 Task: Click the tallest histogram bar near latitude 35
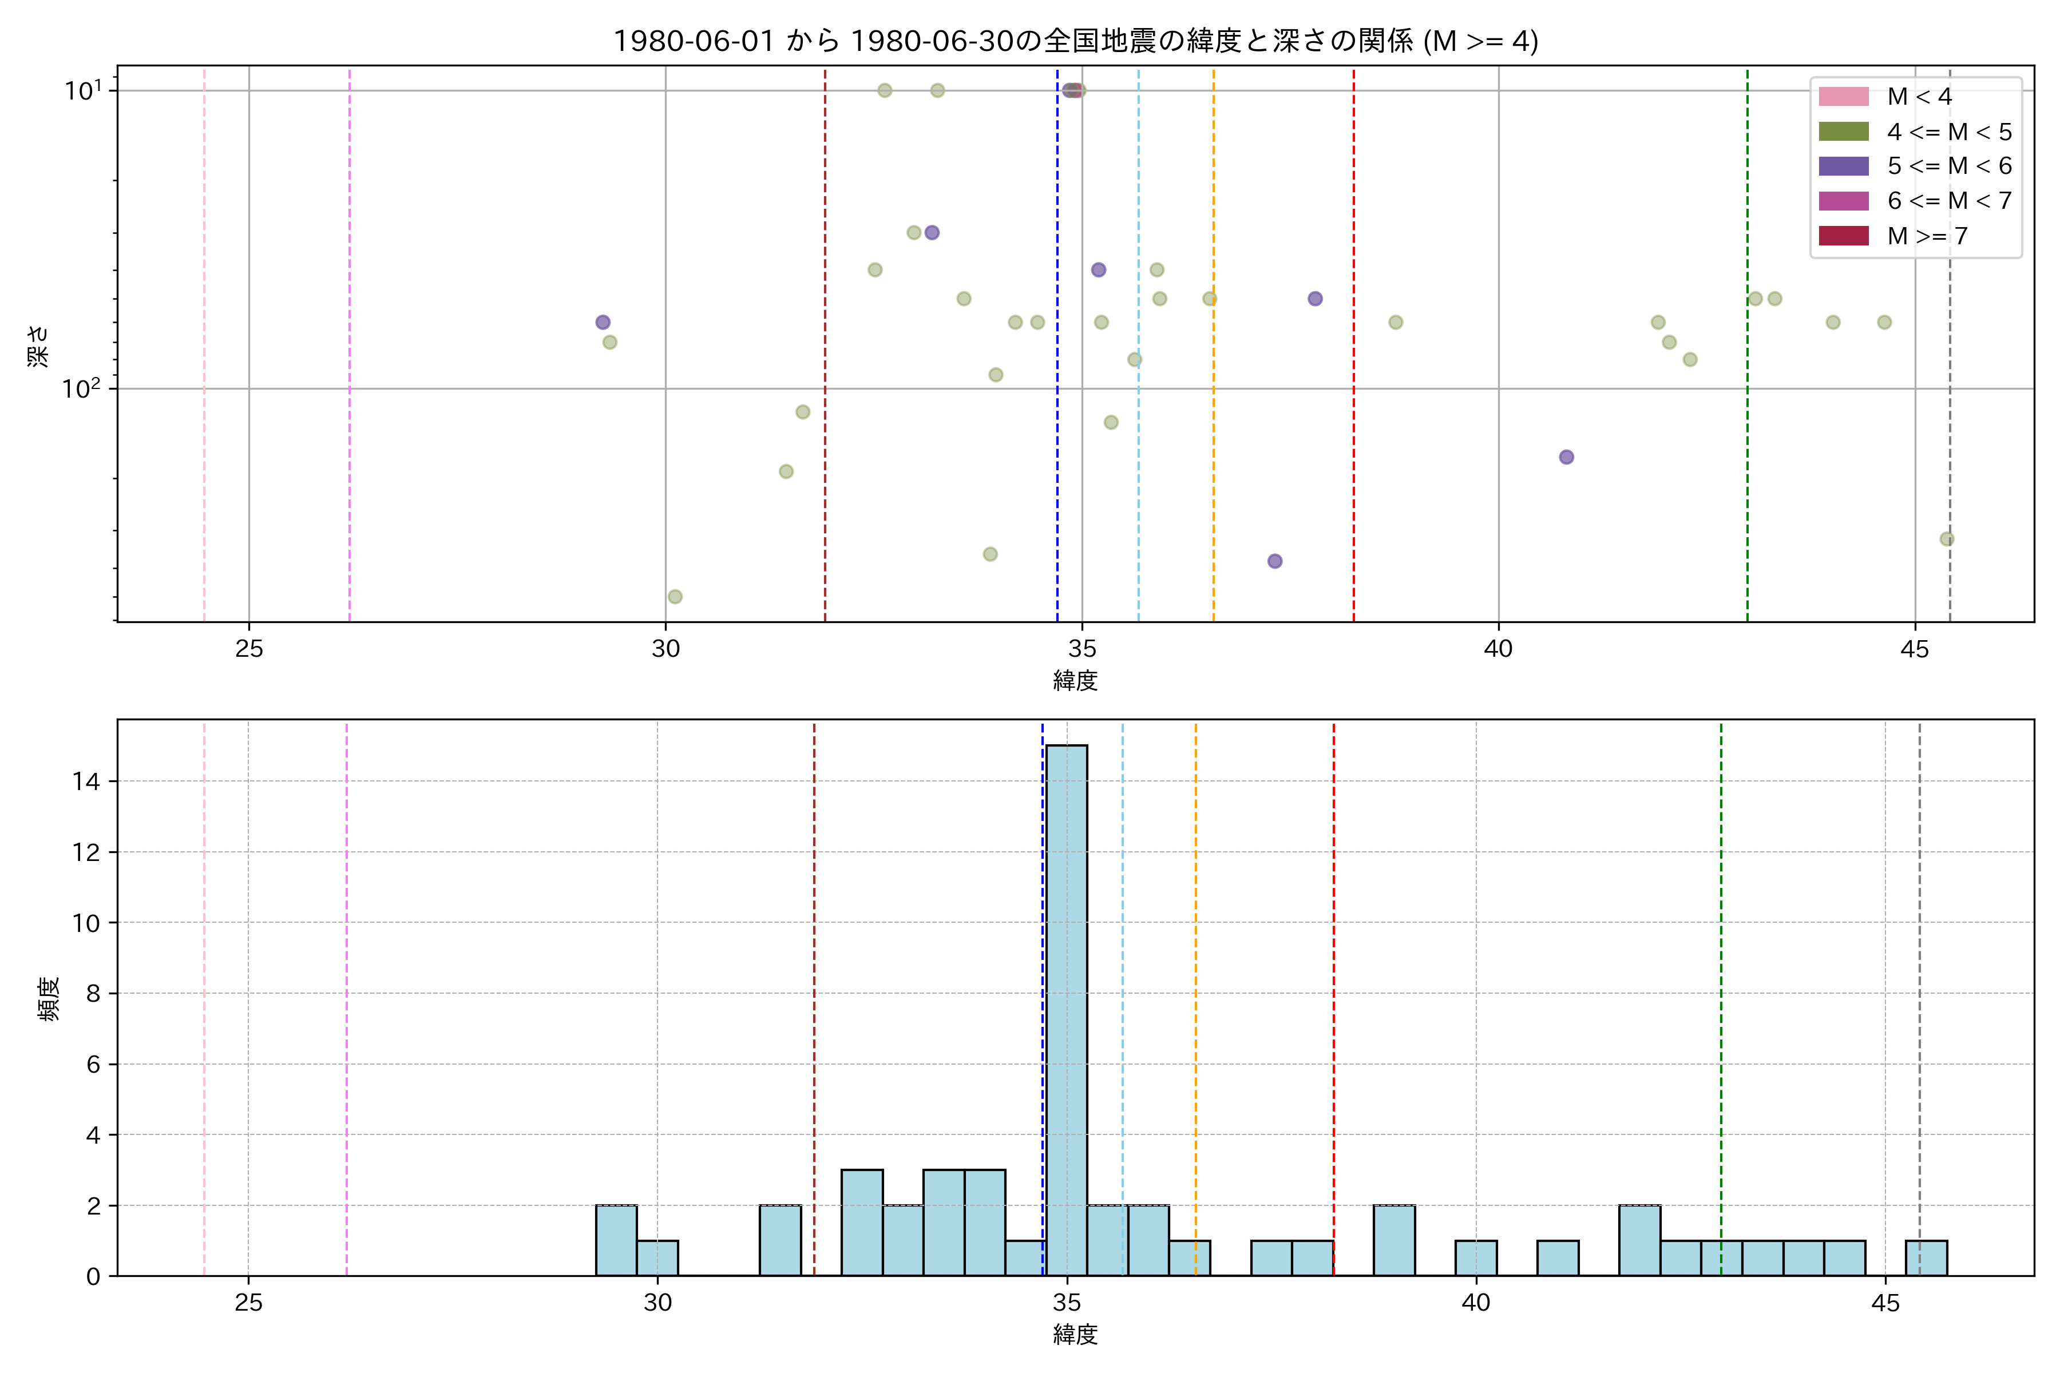coord(1066,1007)
